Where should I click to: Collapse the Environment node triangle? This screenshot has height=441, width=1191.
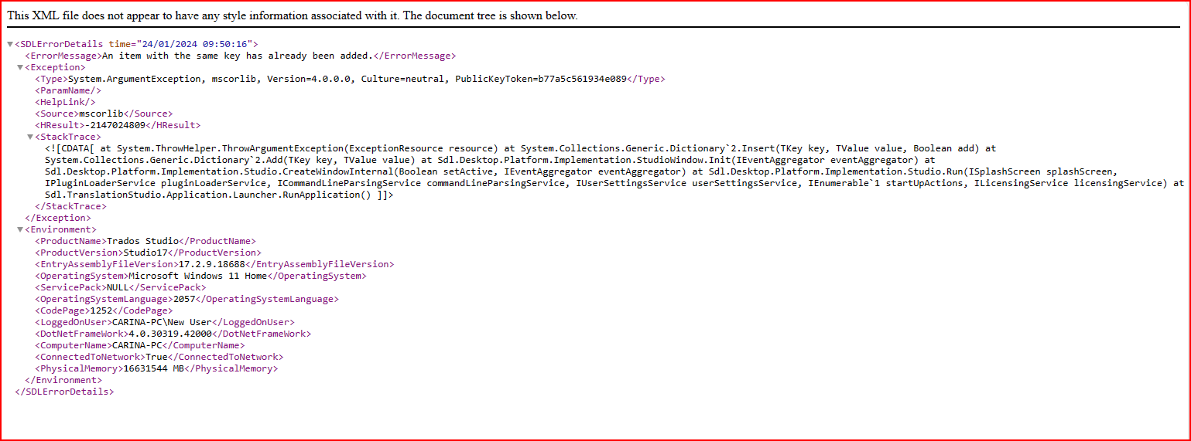point(20,230)
